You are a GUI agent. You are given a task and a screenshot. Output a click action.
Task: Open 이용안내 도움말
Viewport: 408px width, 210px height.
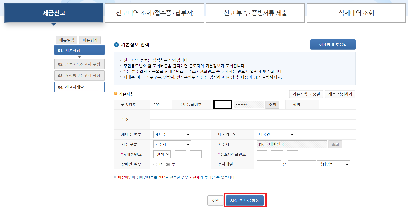click(x=333, y=45)
